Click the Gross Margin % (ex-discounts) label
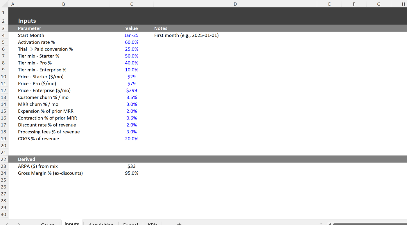The width and height of the screenshot is (407, 225). pos(50,173)
